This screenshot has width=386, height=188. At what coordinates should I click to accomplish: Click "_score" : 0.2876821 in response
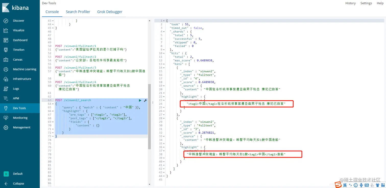[x=198, y=133]
